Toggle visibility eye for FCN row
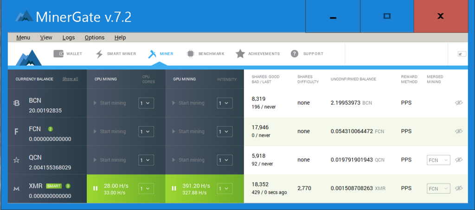Screen dimensions: 475x210 click(459, 131)
